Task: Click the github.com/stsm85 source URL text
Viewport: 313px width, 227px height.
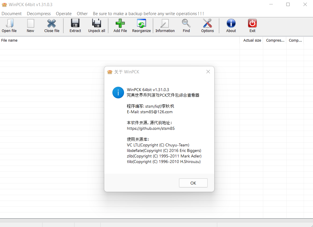Action: [151, 128]
